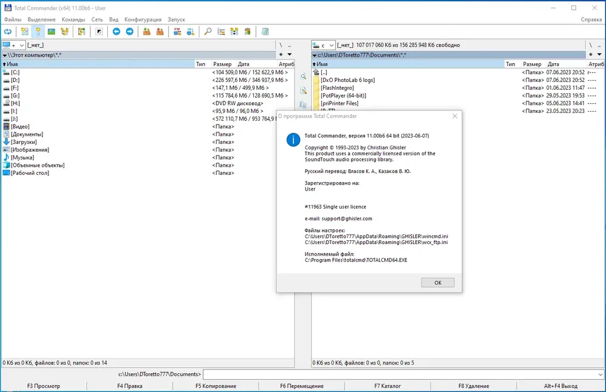The height and width of the screenshot is (392, 606).
Task: Click F5 Копирование function button
Action: pyautogui.click(x=216, y=386)
